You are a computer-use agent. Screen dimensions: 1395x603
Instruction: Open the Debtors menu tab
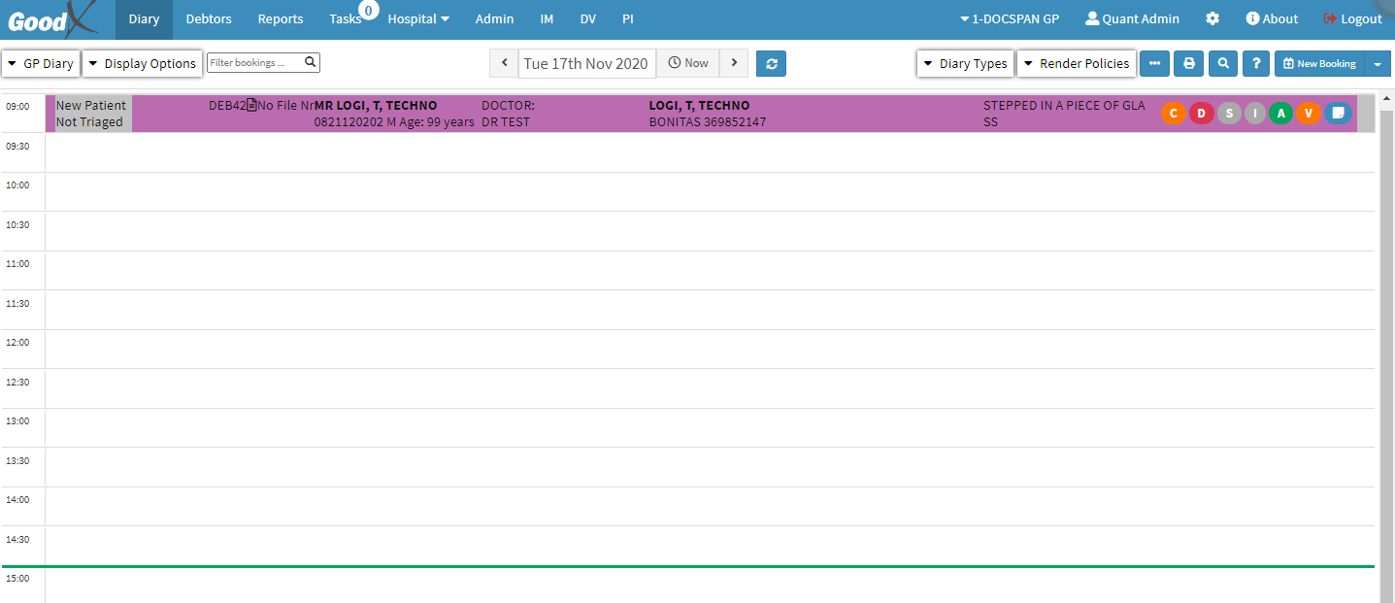[209, 18]
